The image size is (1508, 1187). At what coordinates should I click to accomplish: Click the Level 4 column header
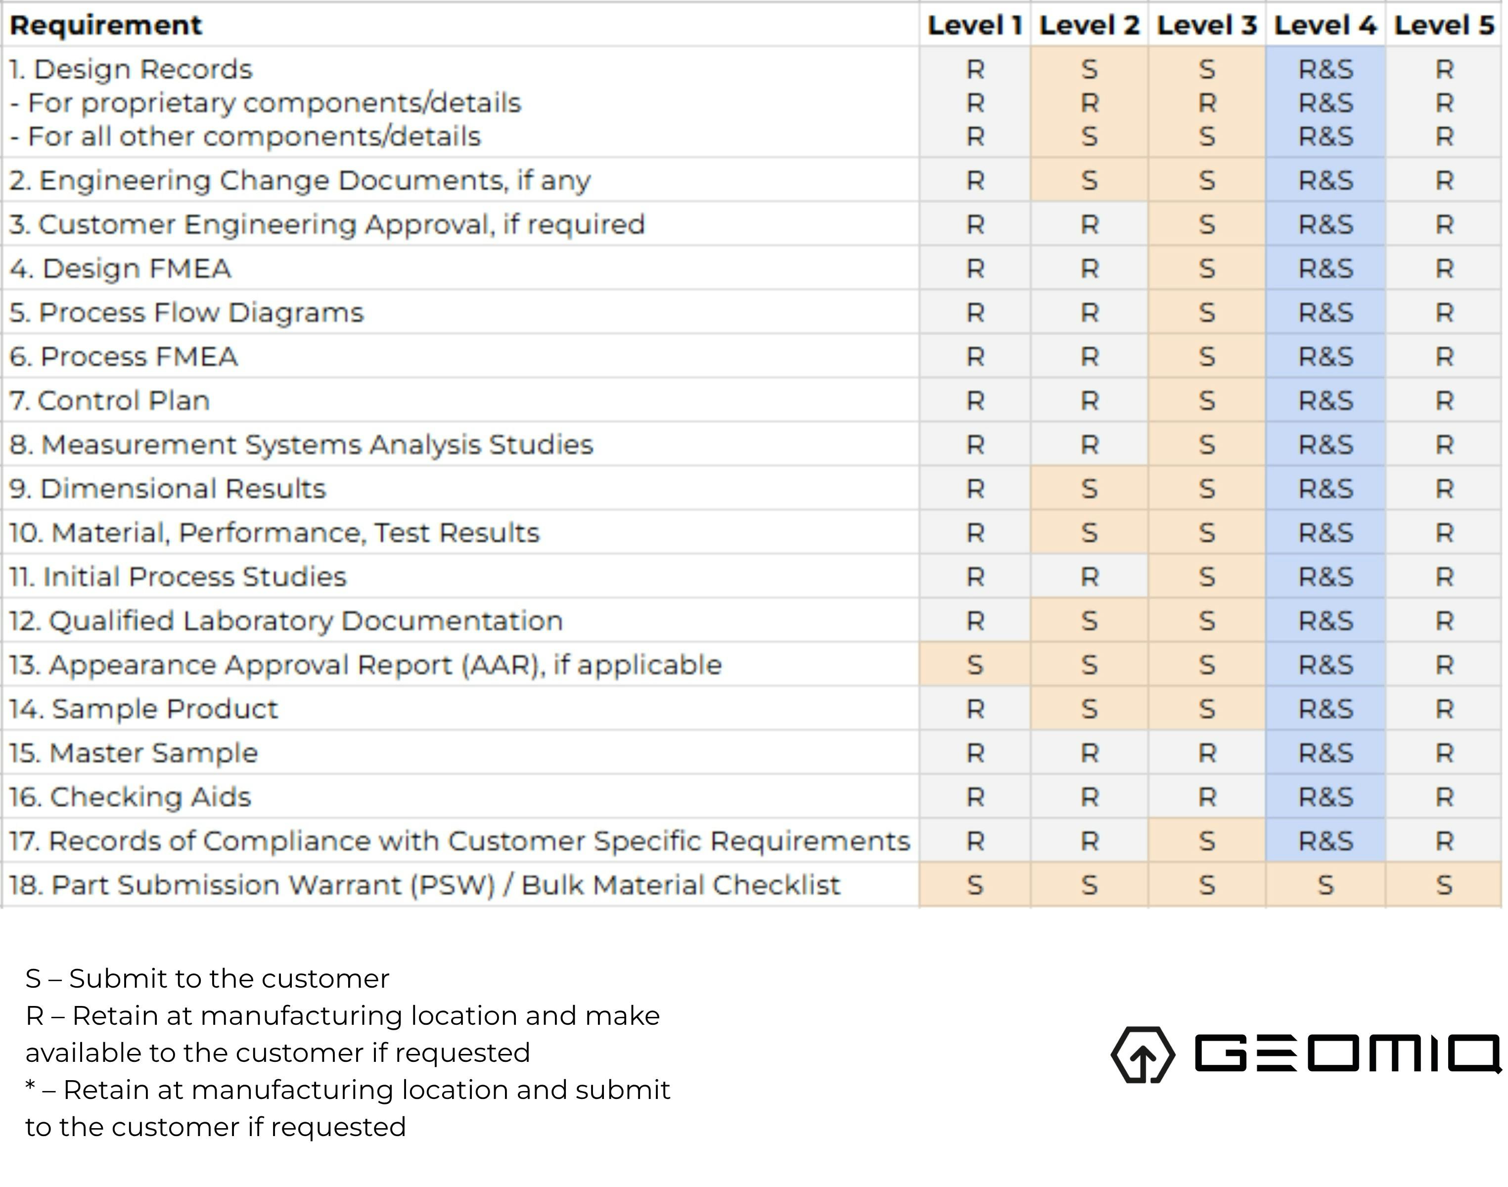coord(1325,26)
